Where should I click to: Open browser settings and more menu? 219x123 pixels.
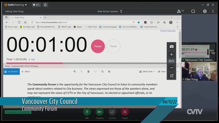coord(177,22)
